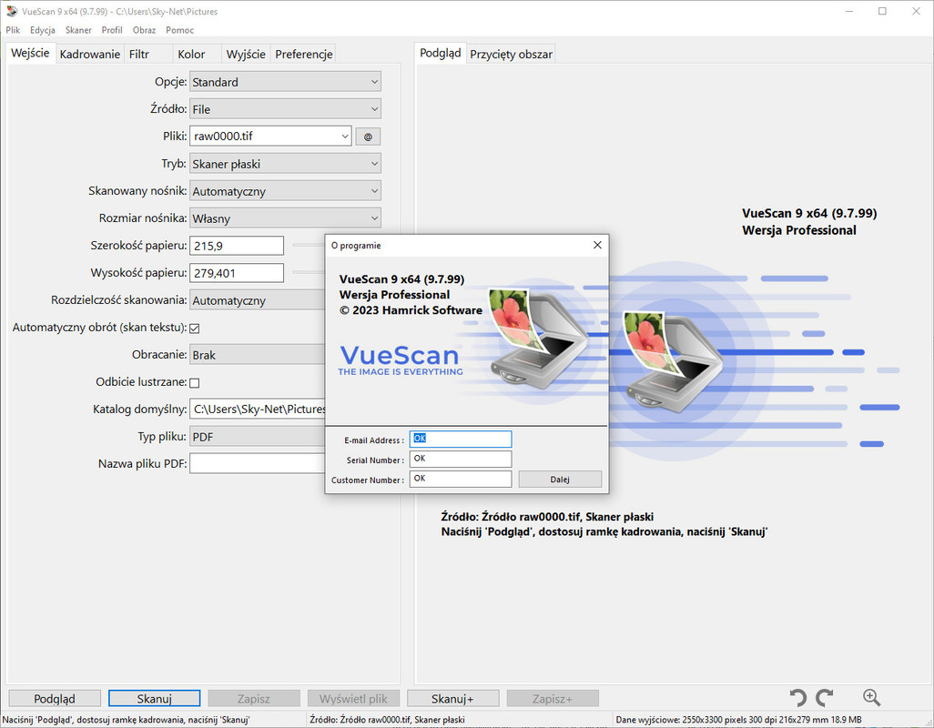Click the Szerokość papieru slider
This screenshot has width=934, height=728.
coord(309,245)
